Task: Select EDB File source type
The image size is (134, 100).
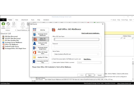Action: tap(40, 30)
